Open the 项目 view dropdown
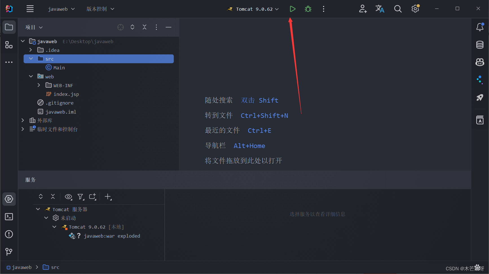 tap(34, 27)
